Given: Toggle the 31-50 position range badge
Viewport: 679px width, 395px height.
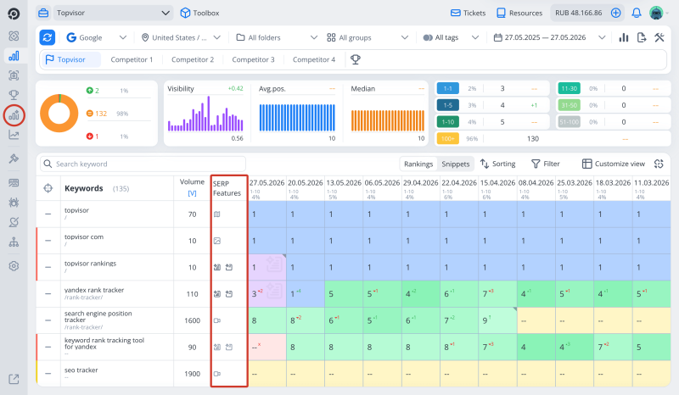Looking at the screenshot, I should 569,105.
